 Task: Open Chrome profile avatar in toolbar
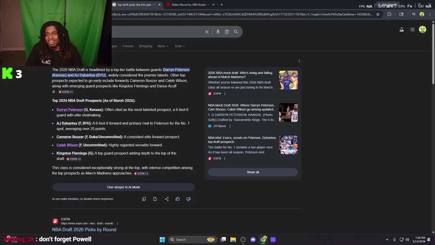[422, 14]
